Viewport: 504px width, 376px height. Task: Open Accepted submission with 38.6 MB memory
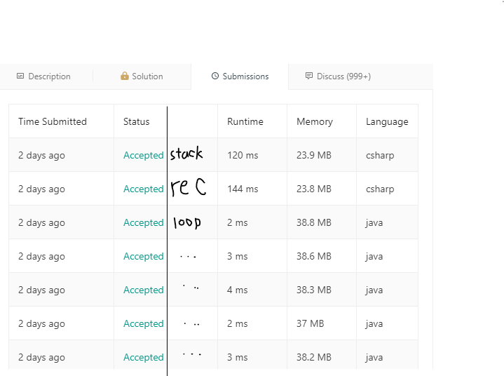(144, 256)
